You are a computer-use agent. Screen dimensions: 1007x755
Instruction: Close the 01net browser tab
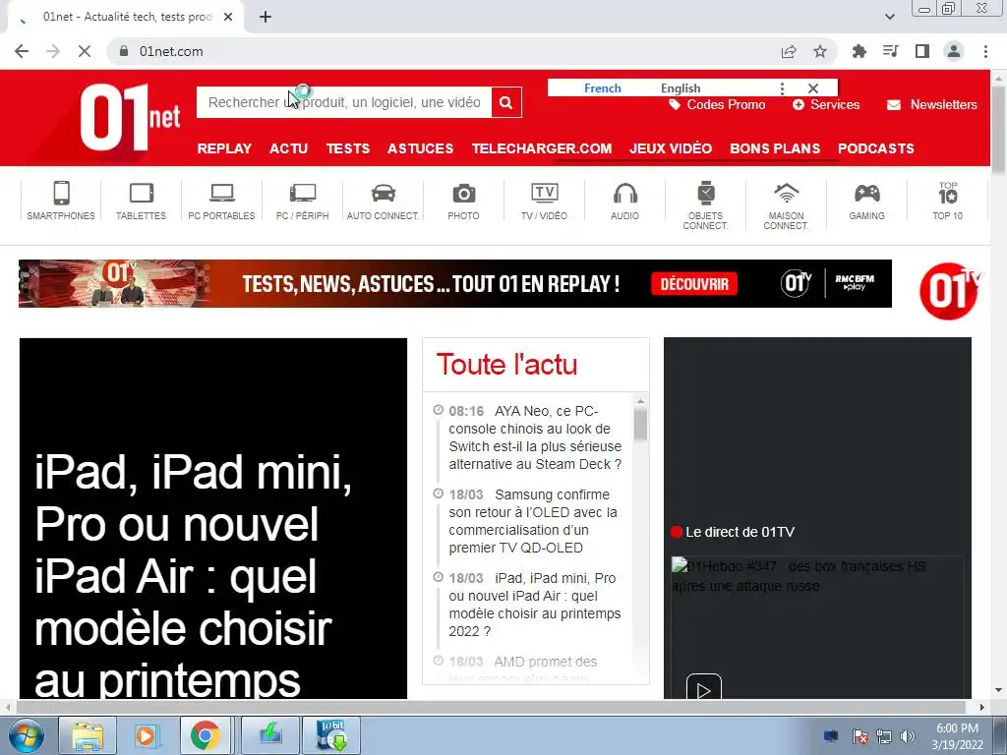click(x=228, y=17)
